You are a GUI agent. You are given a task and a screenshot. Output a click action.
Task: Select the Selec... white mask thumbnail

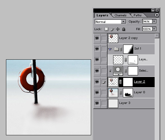point(133,71)
